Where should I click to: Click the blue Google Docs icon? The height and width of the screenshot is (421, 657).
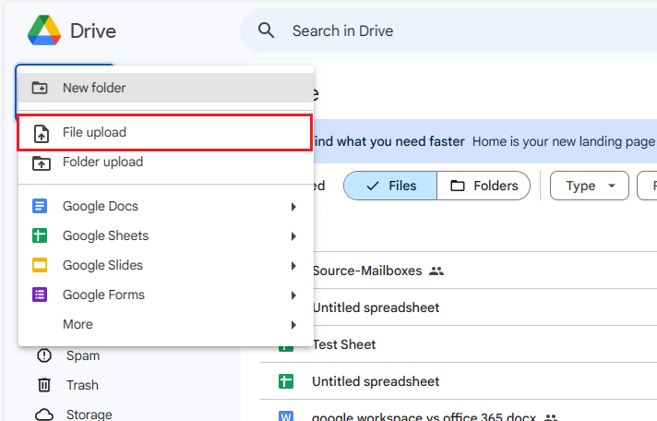pos(40,206)
